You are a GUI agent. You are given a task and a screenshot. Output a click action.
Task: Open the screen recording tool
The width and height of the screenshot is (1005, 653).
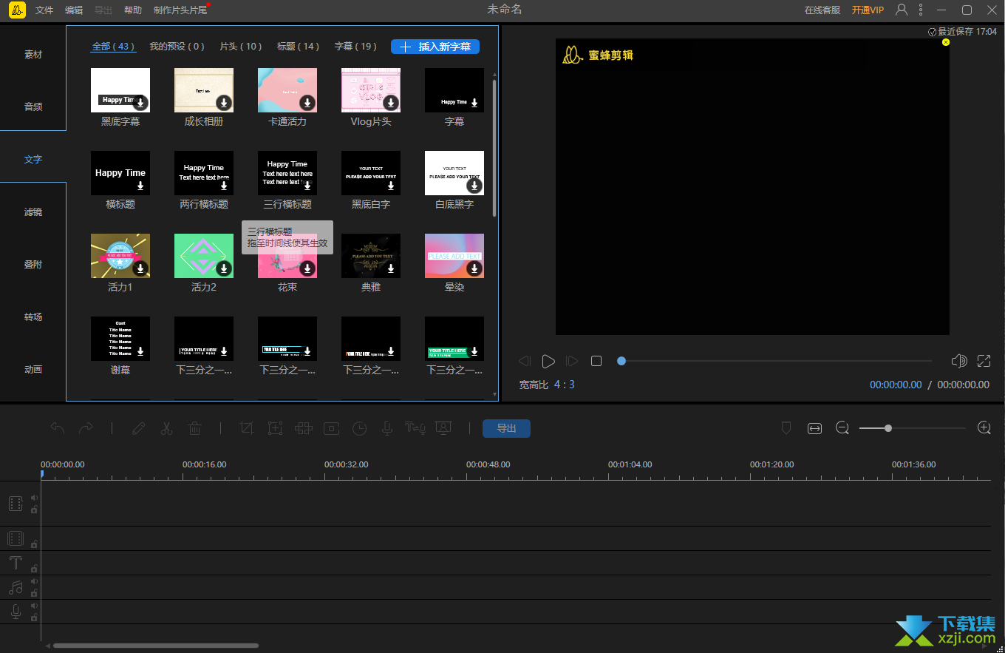[443, 428]
